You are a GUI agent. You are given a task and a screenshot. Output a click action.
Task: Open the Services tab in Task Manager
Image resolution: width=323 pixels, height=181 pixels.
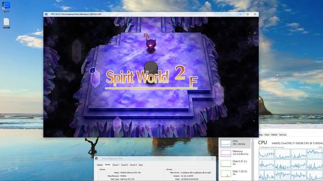283,135
